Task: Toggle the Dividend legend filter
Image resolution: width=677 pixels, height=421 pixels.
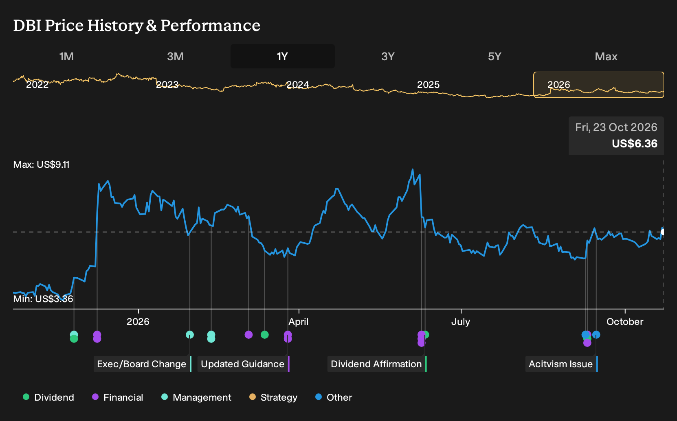Action: pyautogui.click(x=48, y=397)
